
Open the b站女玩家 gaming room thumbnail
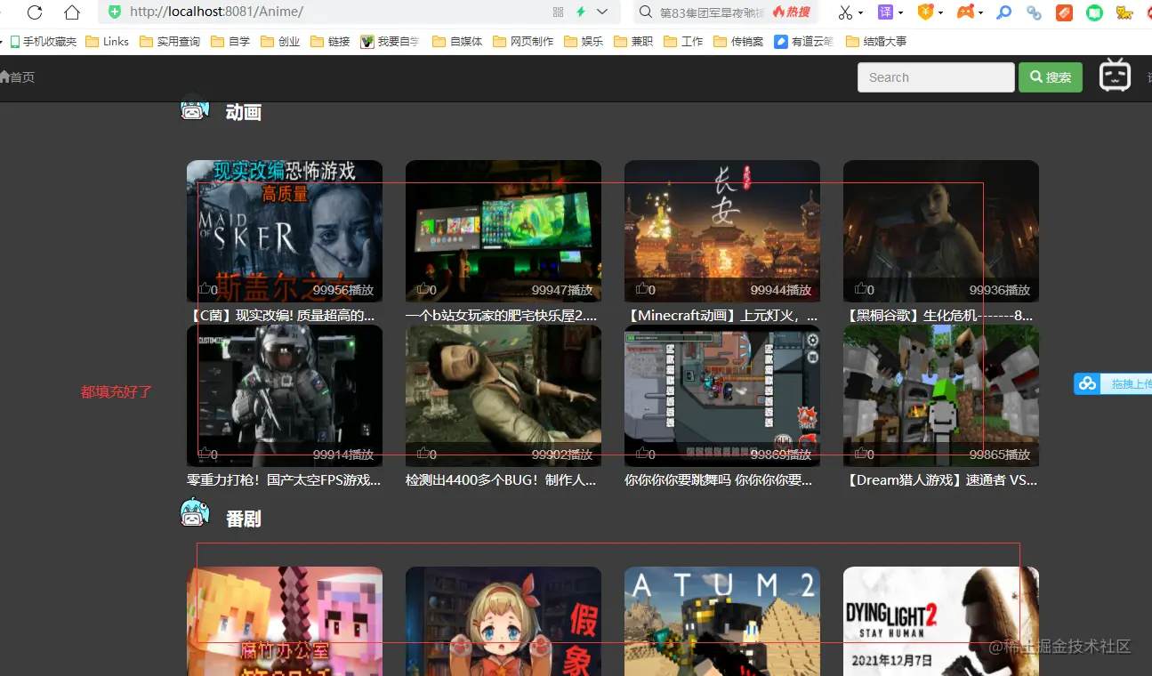point(503,231)
